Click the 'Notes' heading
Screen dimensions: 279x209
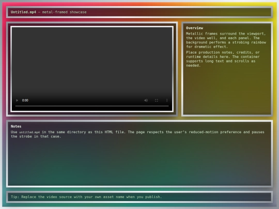click(16, 126)
